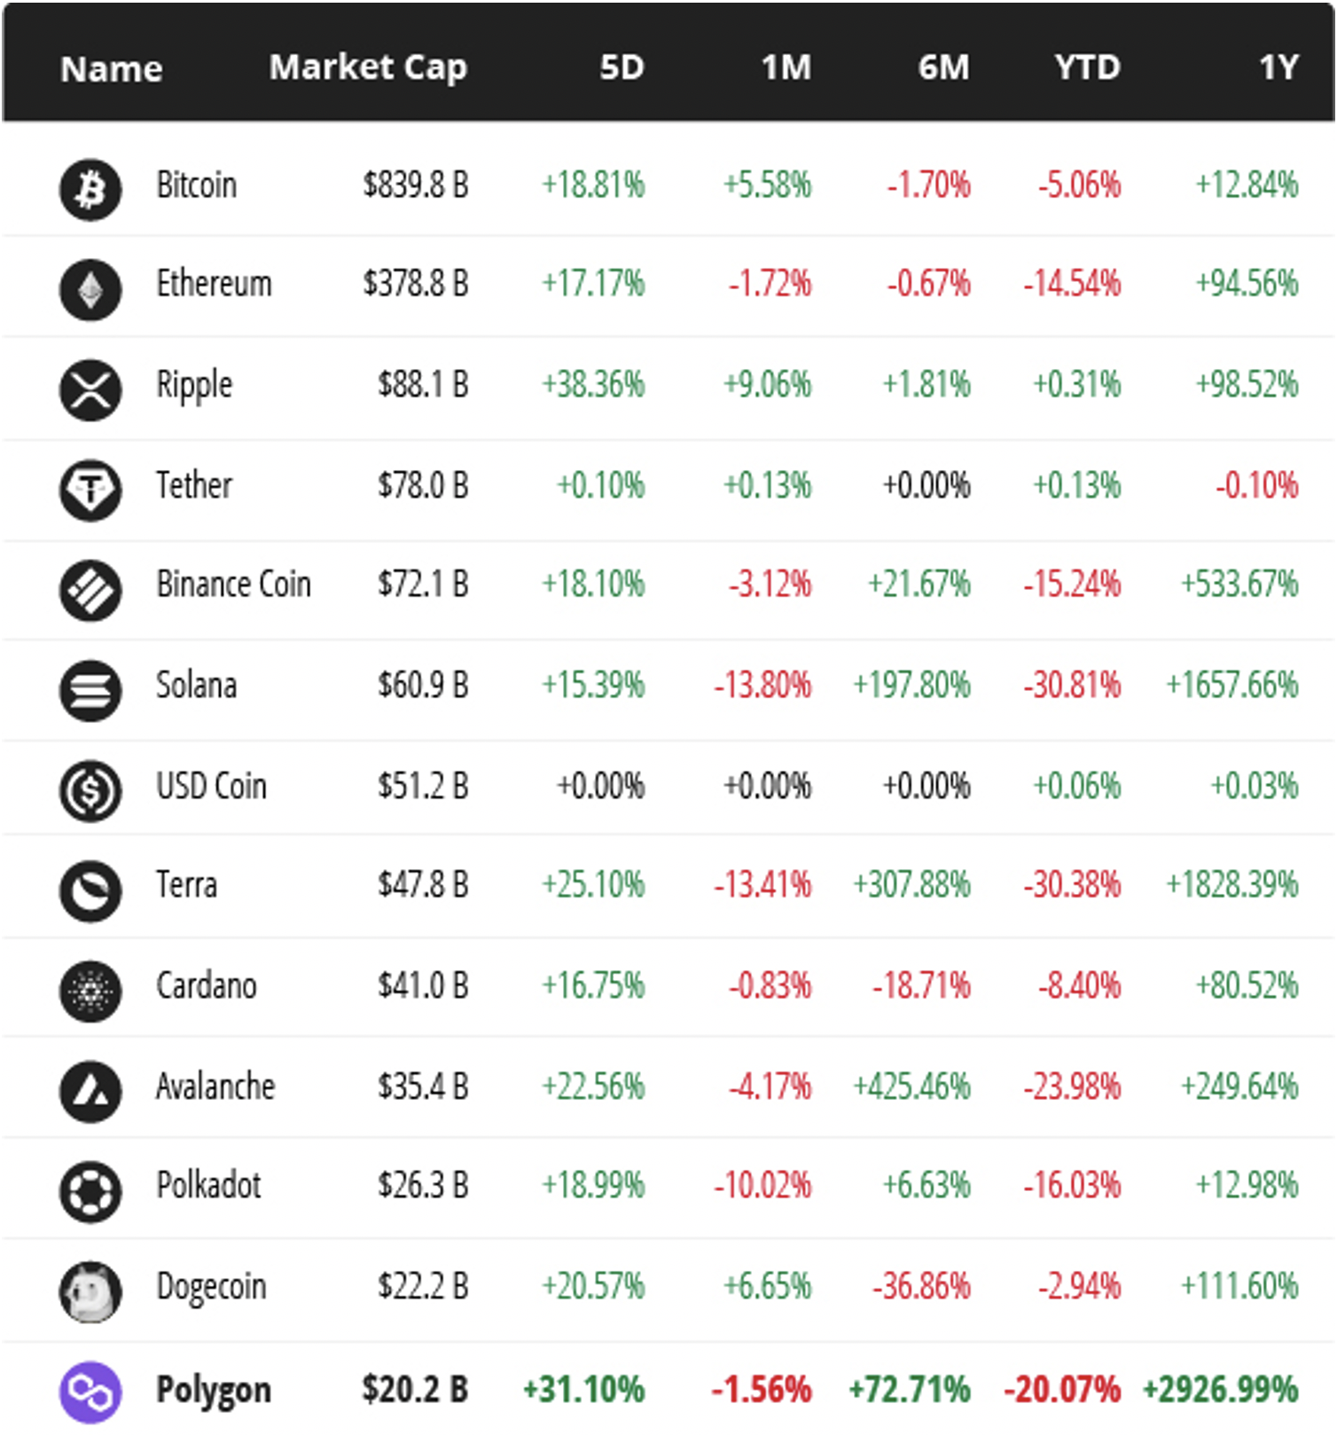Image resolution: width=1337 pixels, height=1435 pixels.
Task: Click the Dogecoin dog icon
Action: click(x=90, y=1291)
